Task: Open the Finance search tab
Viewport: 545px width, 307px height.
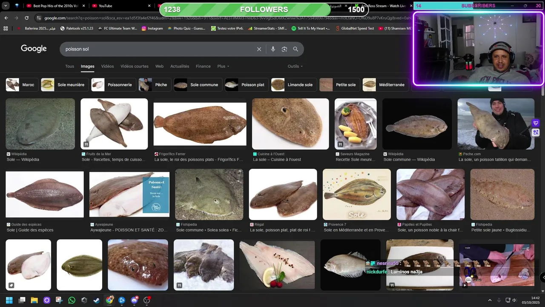Action: (203, 66)
